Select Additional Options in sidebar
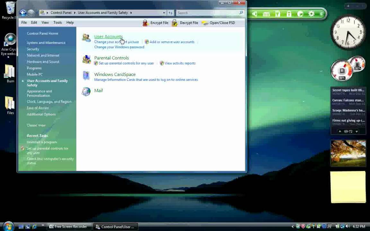 (41, 114)
